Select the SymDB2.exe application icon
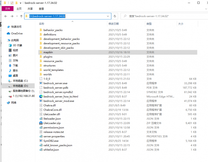This screenshot has height=162, width=208. 41,141
